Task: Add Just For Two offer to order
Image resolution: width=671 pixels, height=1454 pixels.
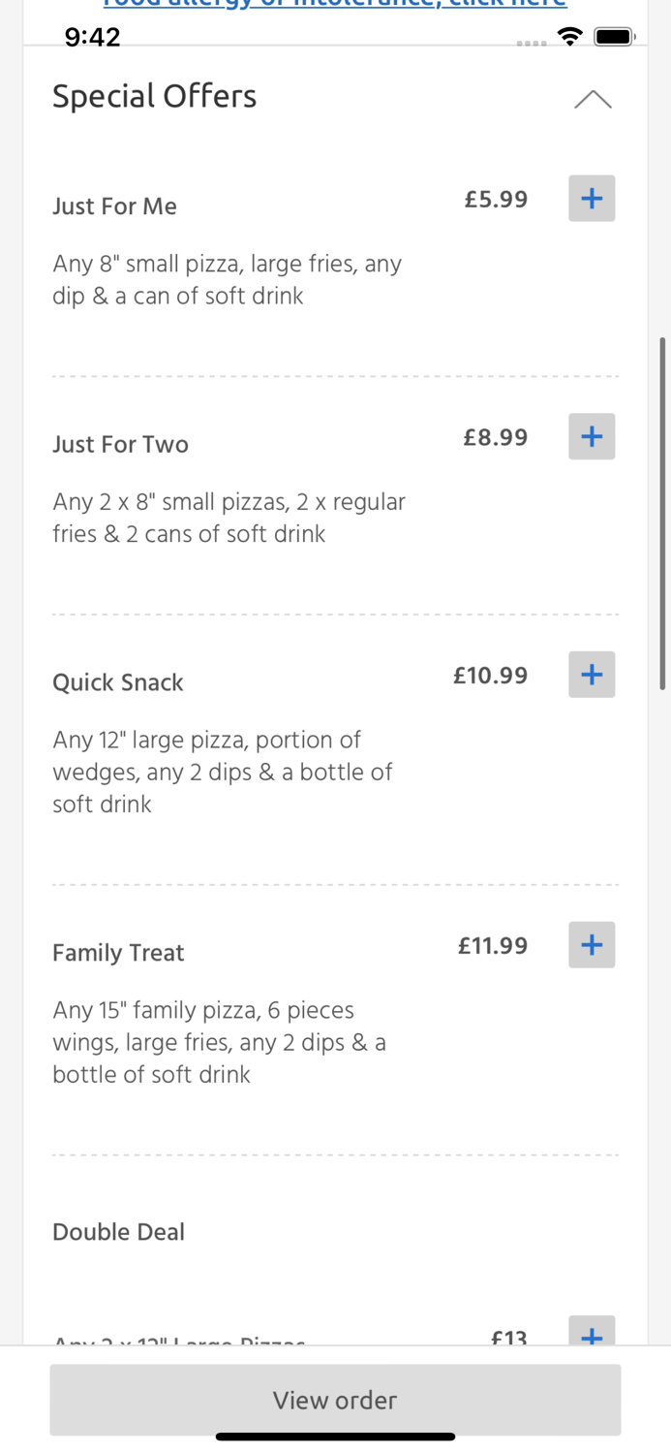Action: (x=592, y=436)
